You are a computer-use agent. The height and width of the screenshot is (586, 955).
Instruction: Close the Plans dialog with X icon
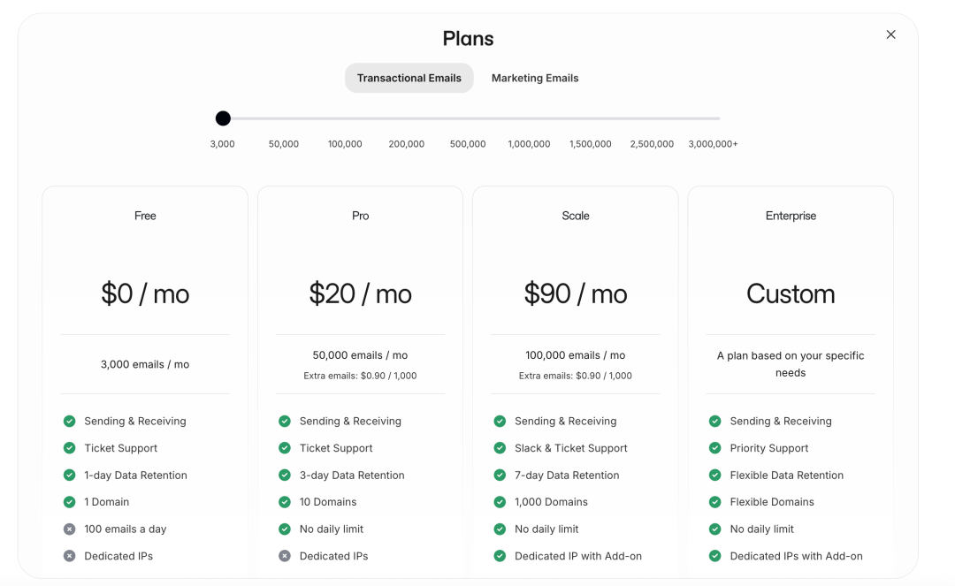coord(890,34)
